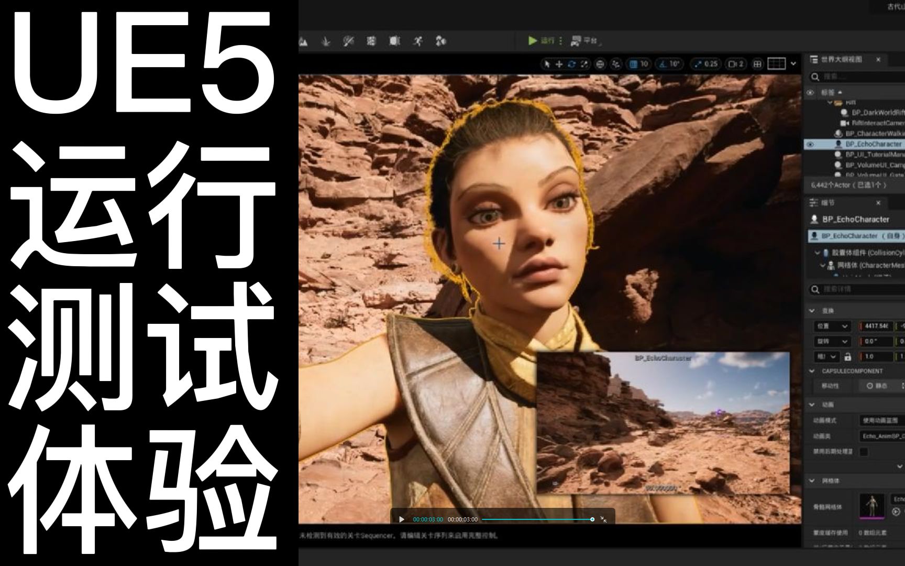This screenshot has height=566, width=905.
Task: Open the 平台 platform menu
Action: 587,41
